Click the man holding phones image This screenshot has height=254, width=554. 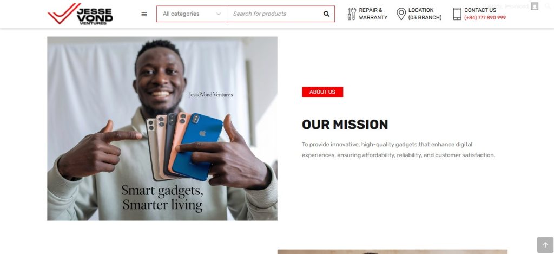click(162, 128)
